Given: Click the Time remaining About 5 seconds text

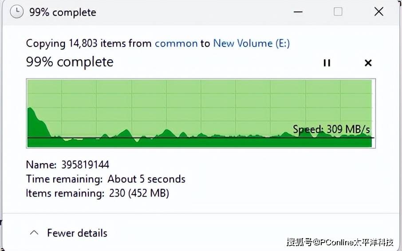Looking at the screenshot, I should point(106,179).
